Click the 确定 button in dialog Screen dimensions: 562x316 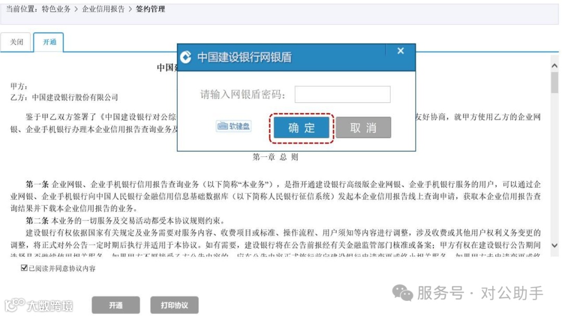(x=301, y=128)
